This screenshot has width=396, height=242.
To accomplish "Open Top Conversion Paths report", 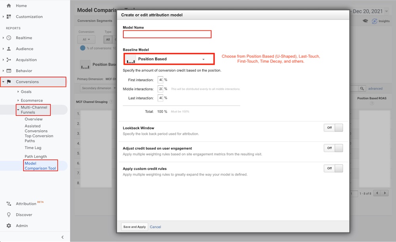I will [x=39, y=138].
